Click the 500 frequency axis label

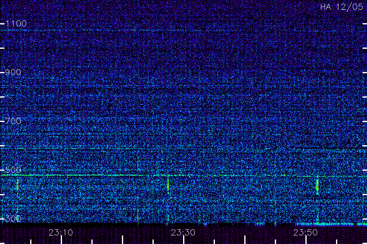click(x=13, y=170)
